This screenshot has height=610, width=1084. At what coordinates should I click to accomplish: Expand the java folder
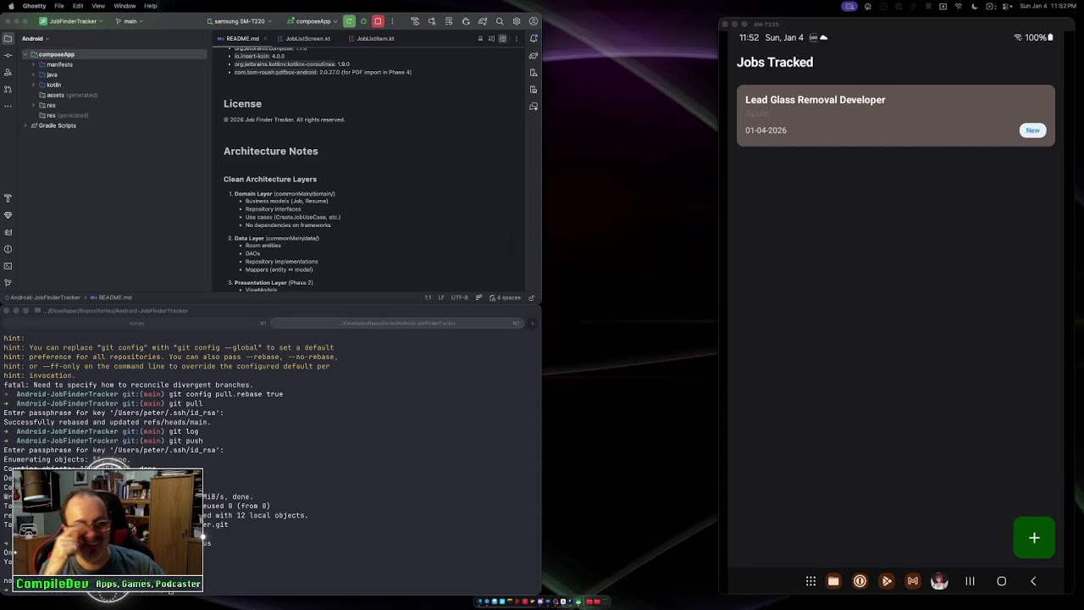point(33,75)
